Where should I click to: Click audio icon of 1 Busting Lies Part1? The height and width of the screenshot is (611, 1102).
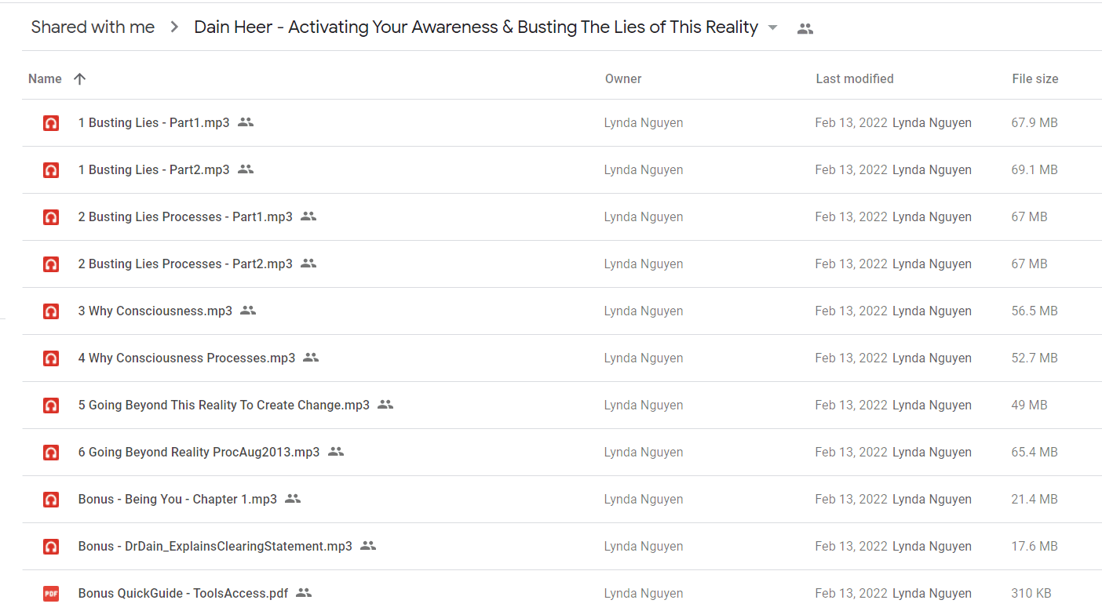click(x=51, y=123)
